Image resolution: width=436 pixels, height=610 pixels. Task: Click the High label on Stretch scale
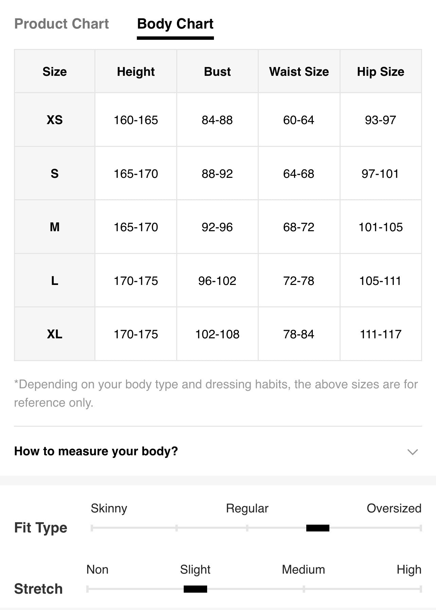(409, 570)
